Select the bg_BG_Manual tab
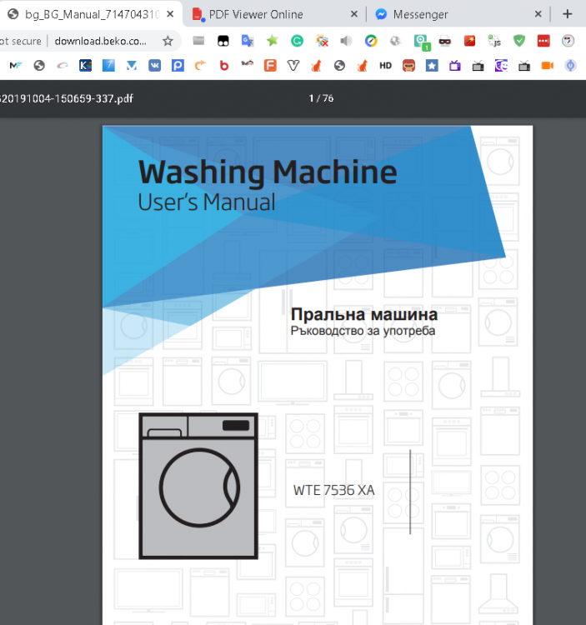The image size is (586, 625). click(92, 14)
